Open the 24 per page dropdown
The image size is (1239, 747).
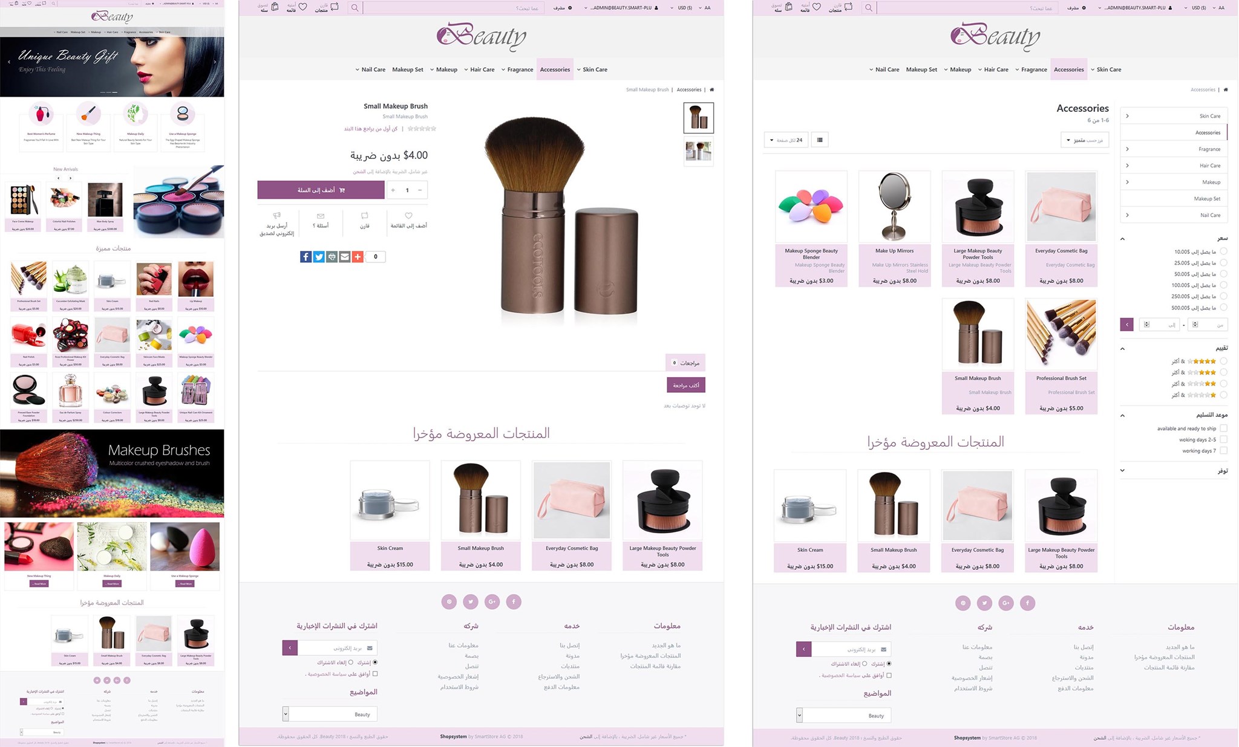tap(786, 140)
